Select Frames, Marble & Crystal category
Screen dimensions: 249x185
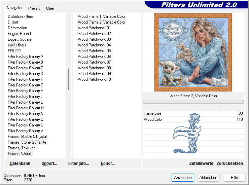coord(27,137)
